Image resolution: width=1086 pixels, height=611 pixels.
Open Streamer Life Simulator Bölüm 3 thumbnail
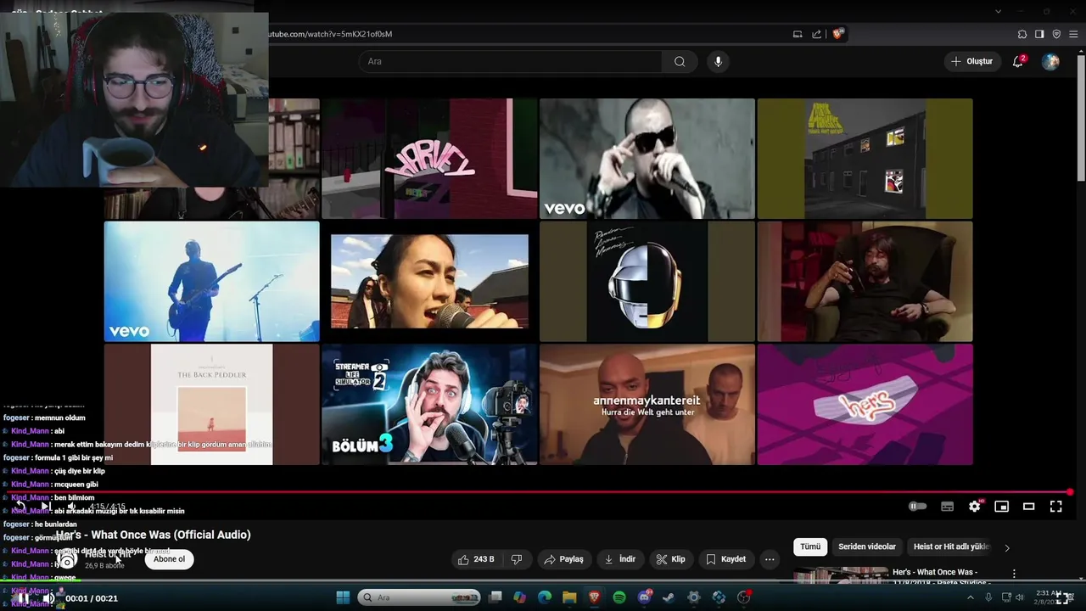click(x=429, y=404)
